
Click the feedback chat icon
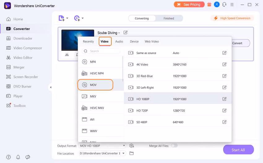point(28,157)
